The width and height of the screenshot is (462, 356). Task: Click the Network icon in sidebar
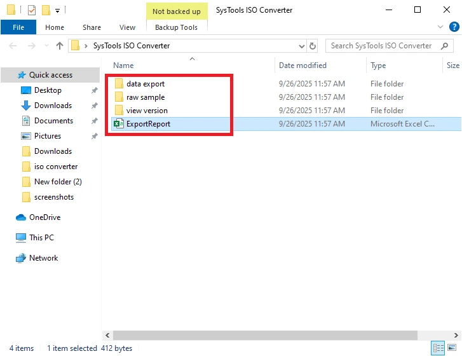20,258
